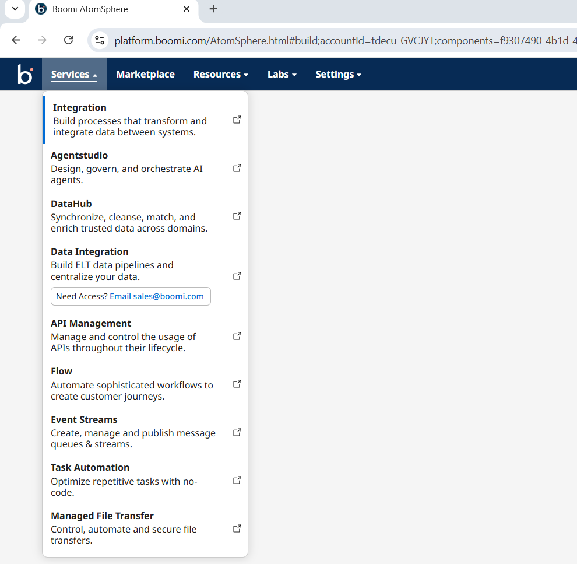Expand the Resources dropdown menu

[221, 75]
